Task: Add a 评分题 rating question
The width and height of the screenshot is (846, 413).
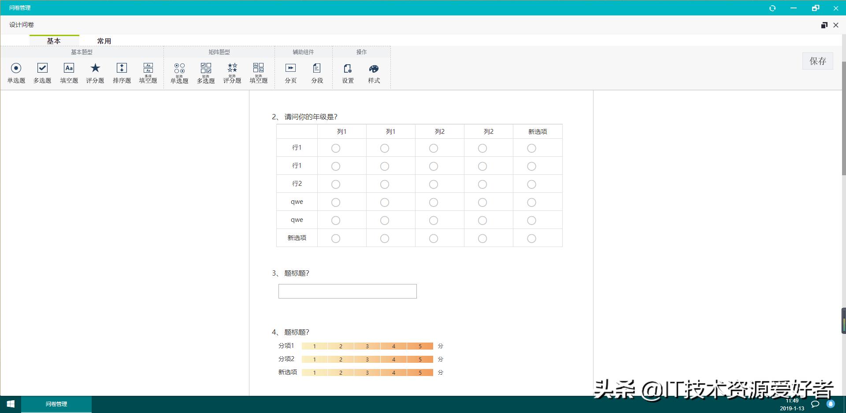Action: [95, 72]
